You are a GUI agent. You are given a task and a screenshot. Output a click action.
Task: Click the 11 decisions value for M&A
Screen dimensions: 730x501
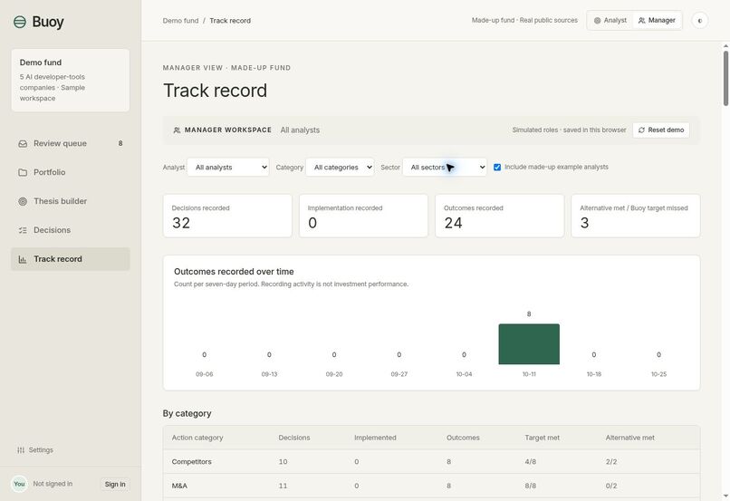click(283, 486)
